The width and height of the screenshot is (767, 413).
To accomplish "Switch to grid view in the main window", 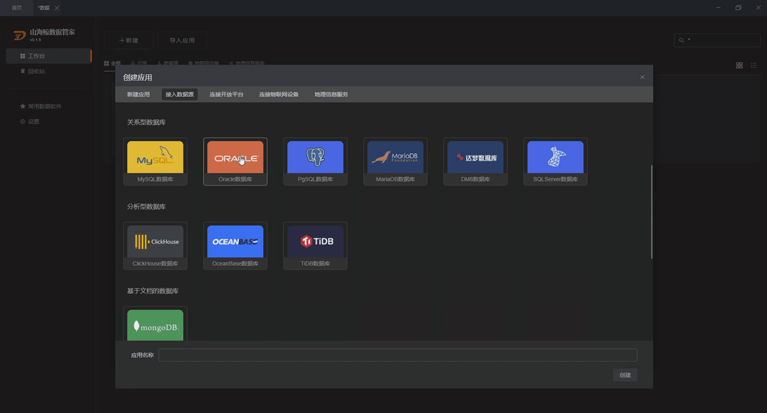I will [739, 65].
